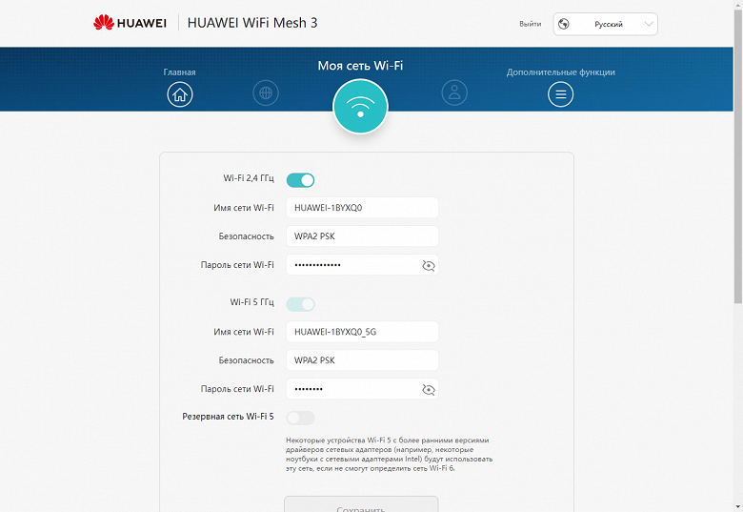Focus the 2.4 GHz Пароль сети Wi-Fi field
743x512 pixels.
[x=363, y=264]
